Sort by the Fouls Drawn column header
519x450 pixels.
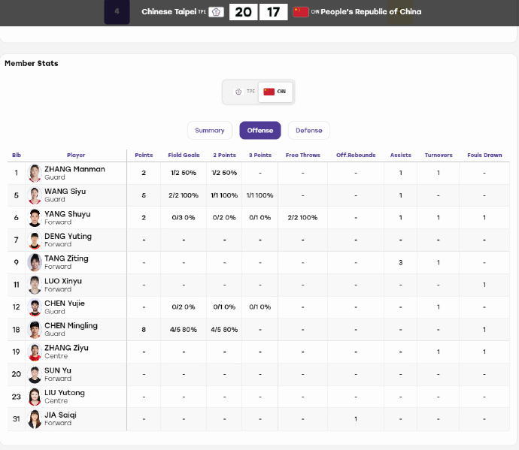(x=484, y=155)
